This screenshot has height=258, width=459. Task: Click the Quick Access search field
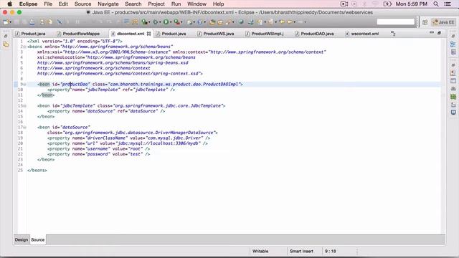coord(395,22)
